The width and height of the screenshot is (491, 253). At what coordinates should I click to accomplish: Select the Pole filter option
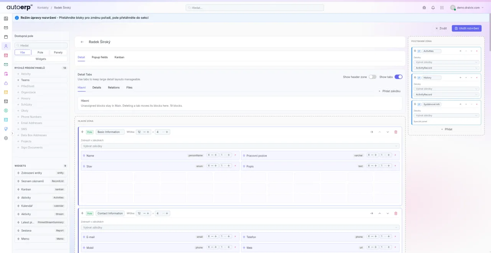[x=40, y=52]
